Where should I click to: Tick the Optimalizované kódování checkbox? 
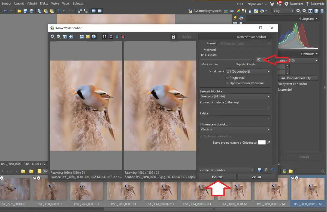[x=227, y=83]
